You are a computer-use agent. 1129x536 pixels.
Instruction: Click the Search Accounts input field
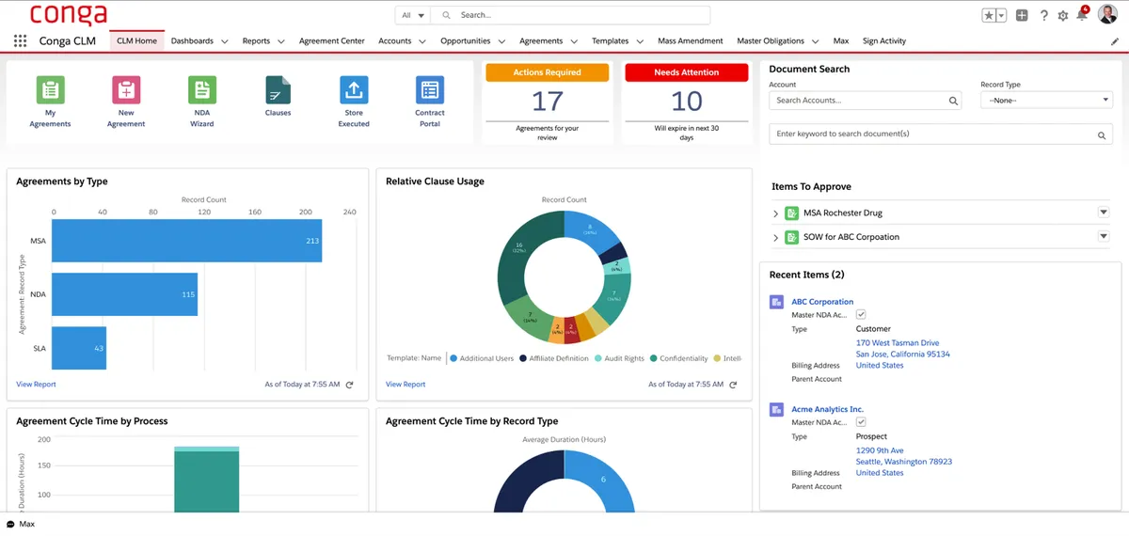[866, 101]
